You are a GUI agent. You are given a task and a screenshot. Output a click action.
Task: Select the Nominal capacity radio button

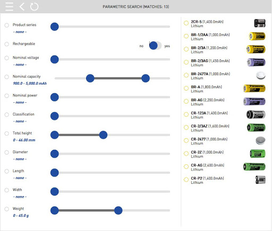[x=7, y=77]
